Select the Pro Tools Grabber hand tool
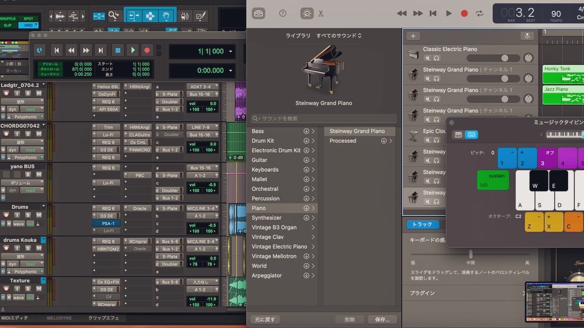 pyautogui.click(x=166, y=15)
